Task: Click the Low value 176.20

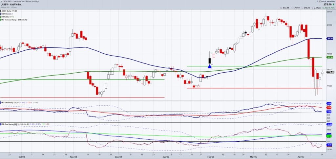Action: pyautogui.click(x=306, y=8)
